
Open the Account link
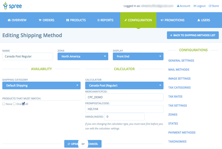coord(184,6)
